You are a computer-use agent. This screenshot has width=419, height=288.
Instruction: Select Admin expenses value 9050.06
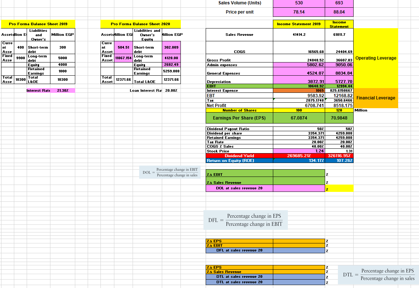tap(339, 65)
